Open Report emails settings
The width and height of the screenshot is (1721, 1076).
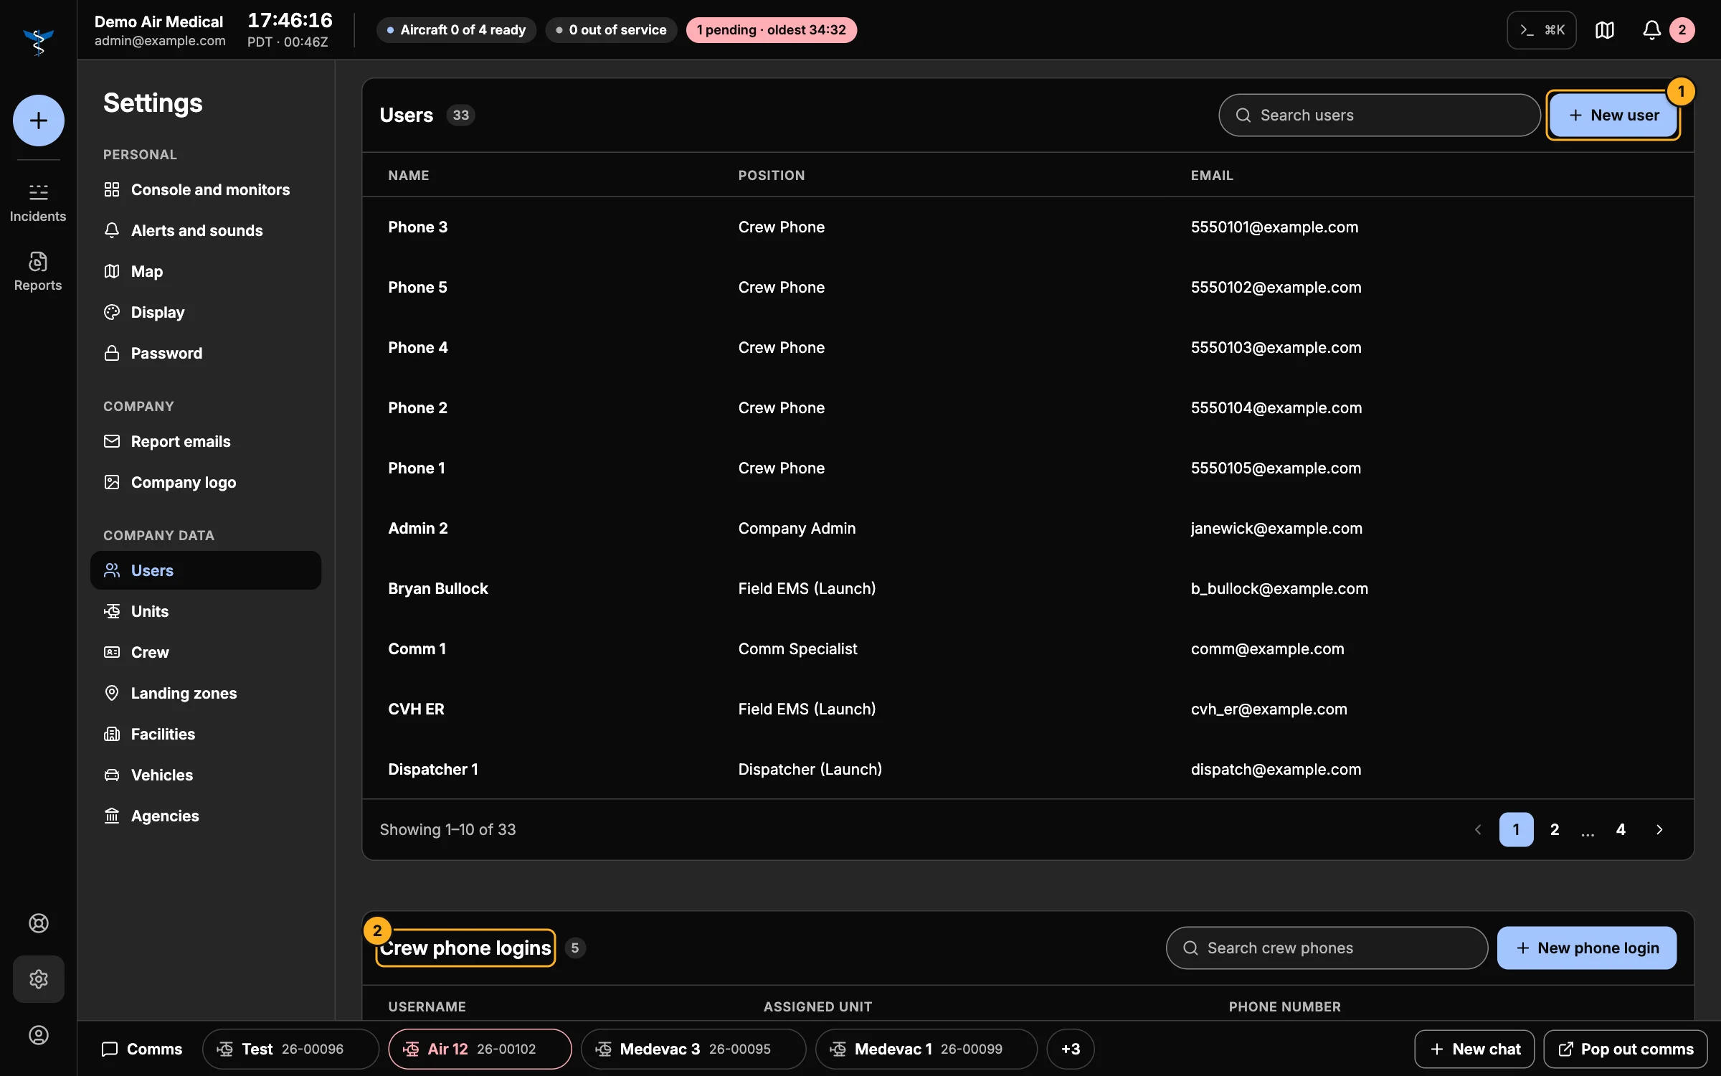point(206,441)
